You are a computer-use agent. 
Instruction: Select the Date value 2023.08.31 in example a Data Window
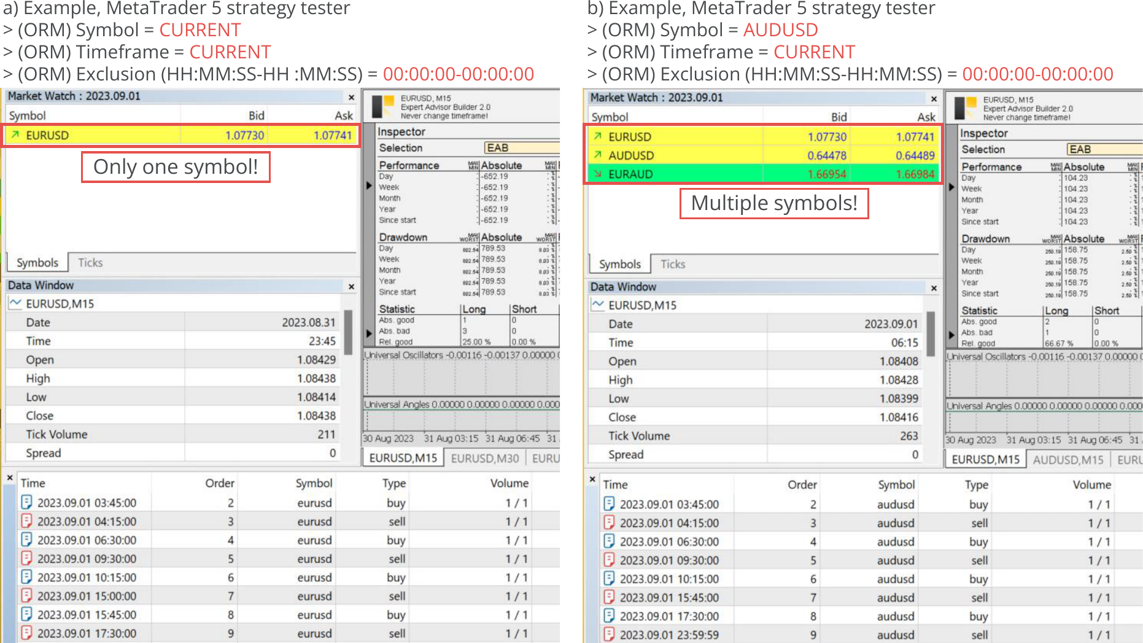308,322
